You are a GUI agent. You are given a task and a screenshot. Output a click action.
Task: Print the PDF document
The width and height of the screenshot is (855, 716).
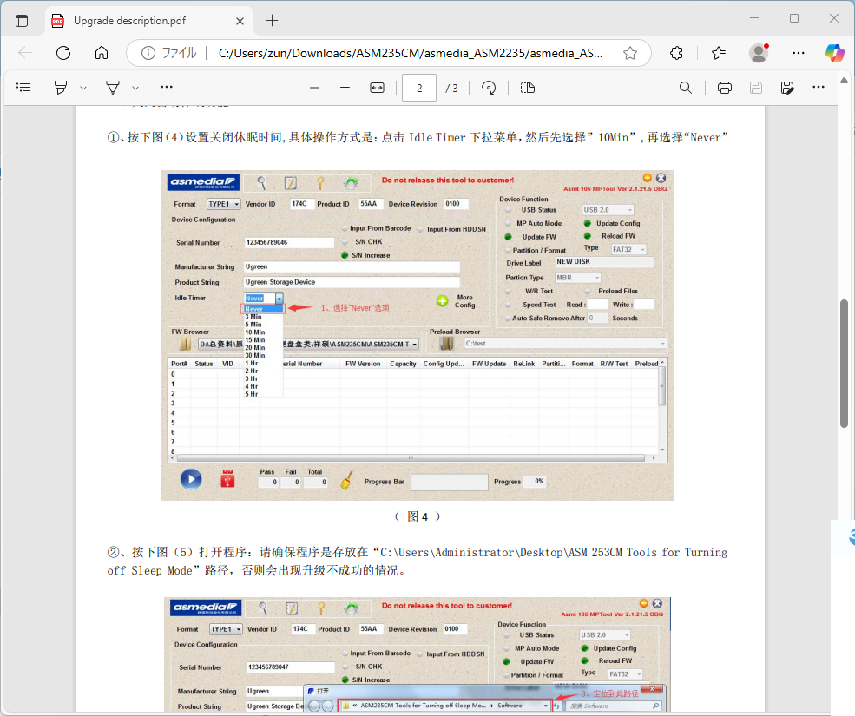[x=725, y=88]
